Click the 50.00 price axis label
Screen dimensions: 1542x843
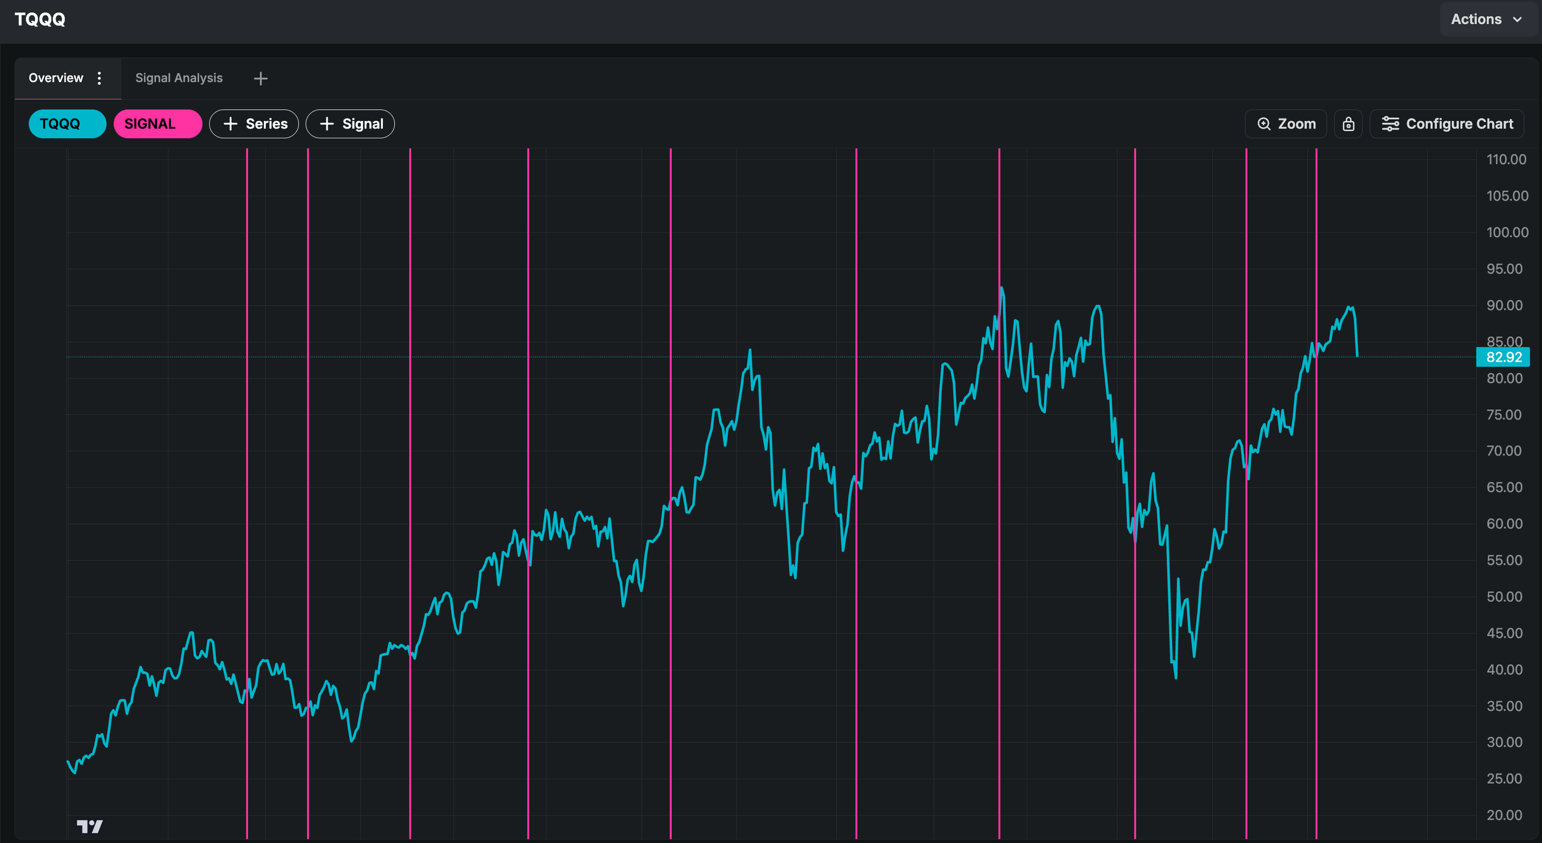pyautogui.click(x=1504, y=597)
